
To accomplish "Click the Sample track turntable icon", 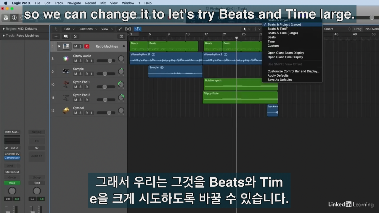I will click(66, 71).
